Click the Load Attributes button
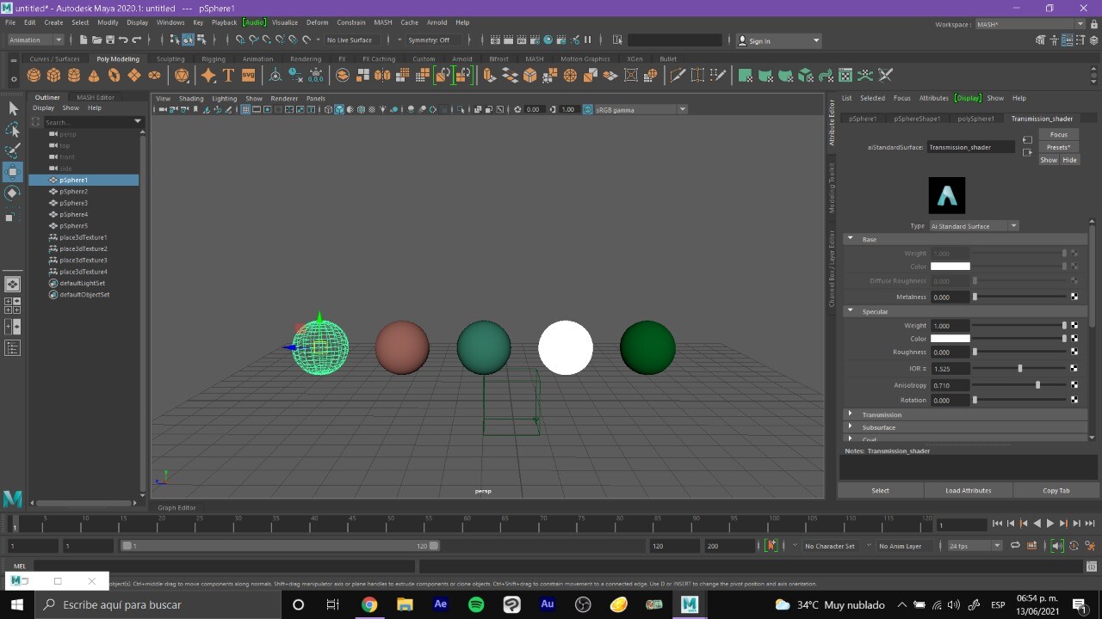Viewport: 1102px width, 619px height. click(968, 490)
